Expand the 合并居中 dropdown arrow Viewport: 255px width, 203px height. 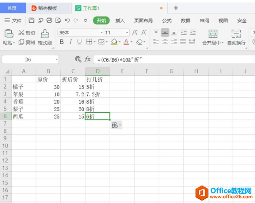click(222, 43)
